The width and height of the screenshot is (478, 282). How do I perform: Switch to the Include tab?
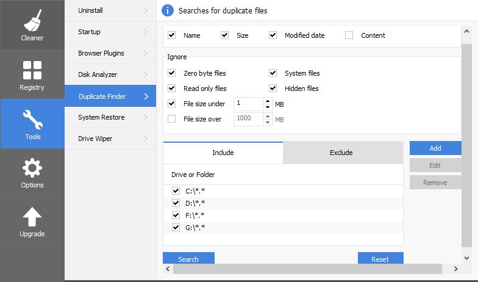pyautogui.click(x=223, y=153)
